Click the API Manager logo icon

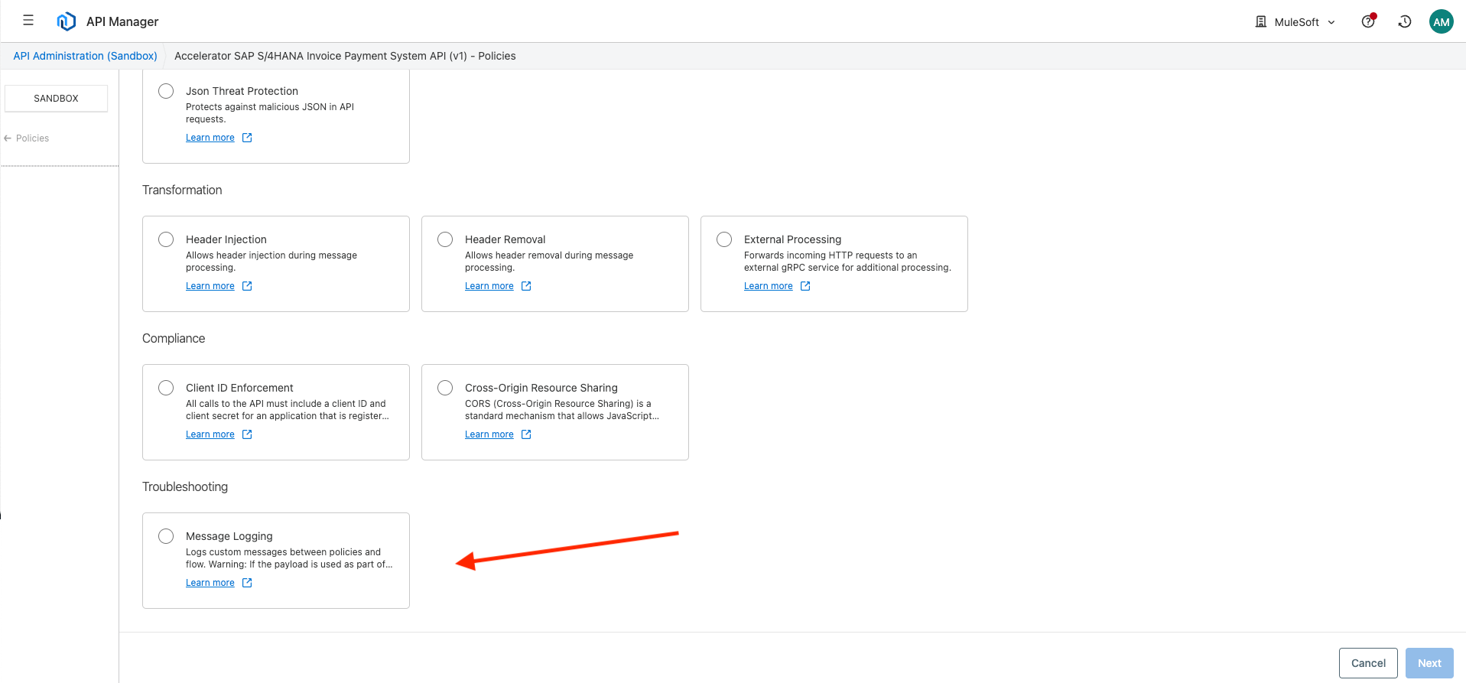[67, 21]
